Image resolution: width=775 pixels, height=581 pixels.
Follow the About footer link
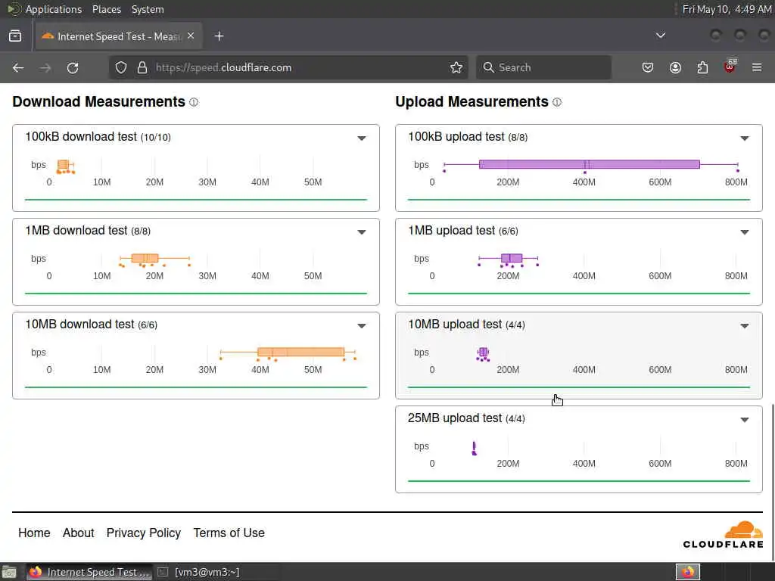pyautogui.click(x=78, y=533)
